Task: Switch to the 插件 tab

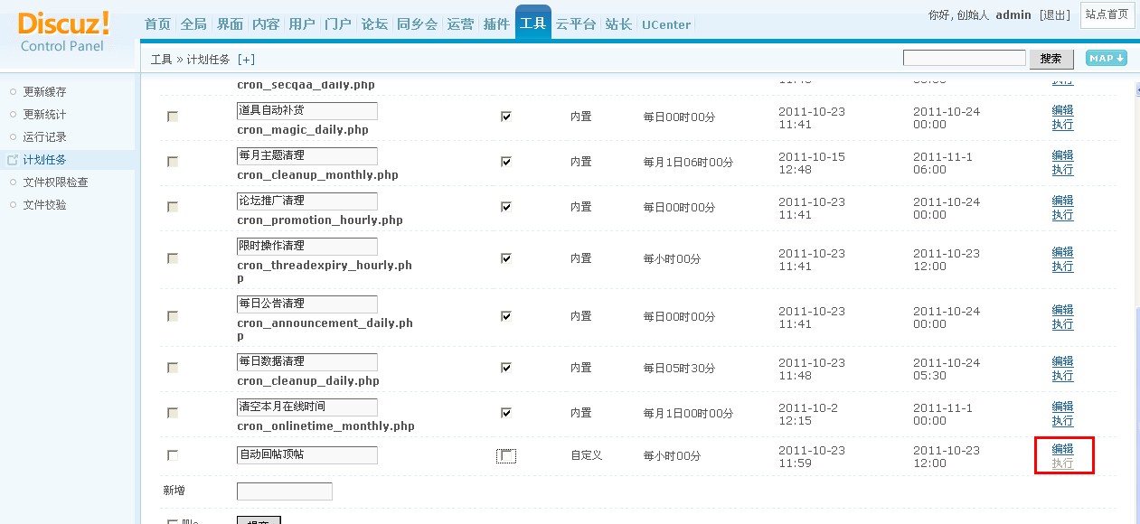Action: click(x=496, y=24)
